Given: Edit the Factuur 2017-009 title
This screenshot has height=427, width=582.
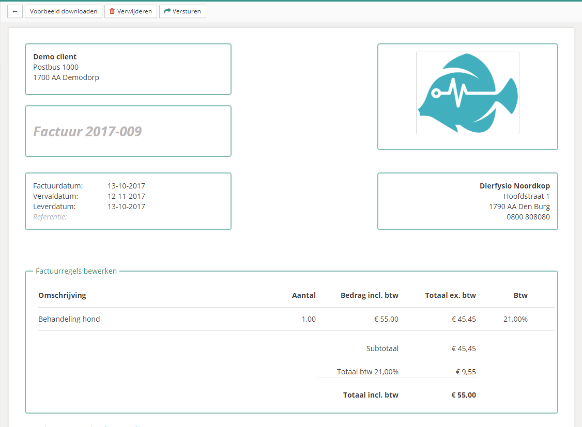Looking at the screenshot, I should coord(87,131).
